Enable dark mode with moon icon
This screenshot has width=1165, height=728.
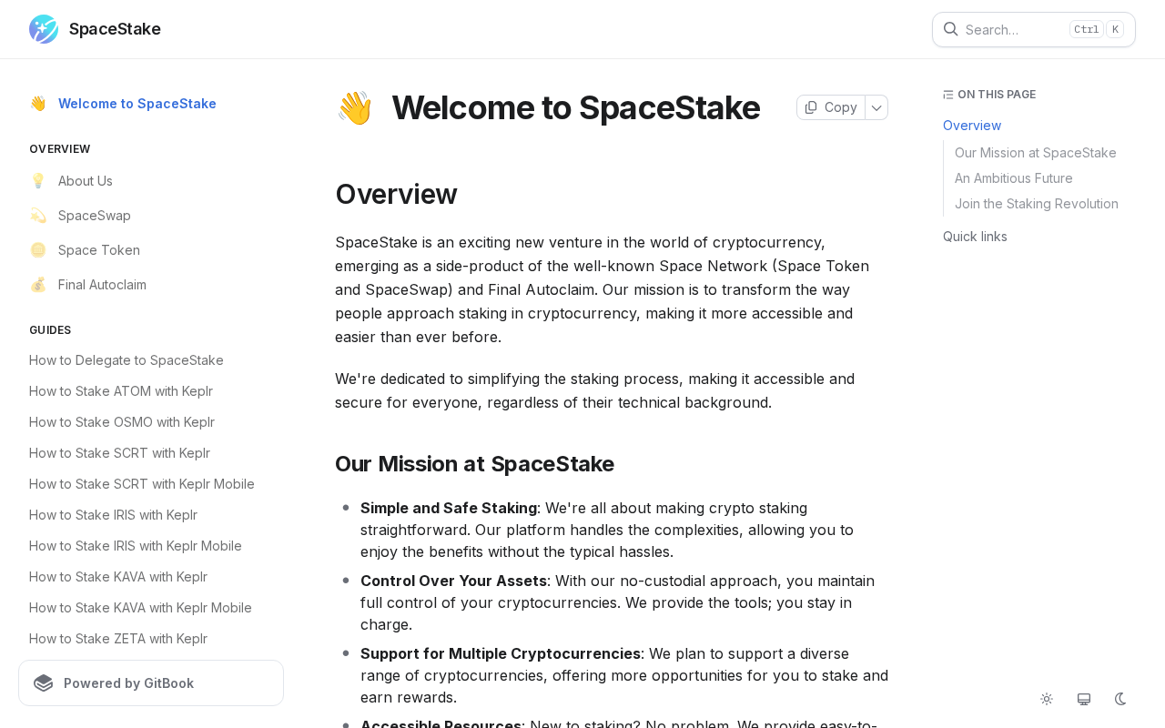click(x=1120, y=699)
